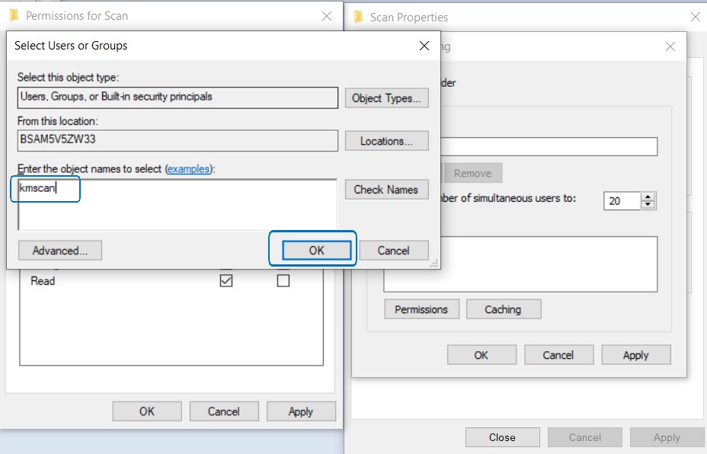
Task: Cancel the Select Users or Groups dialog
Action: pos(393,251)
